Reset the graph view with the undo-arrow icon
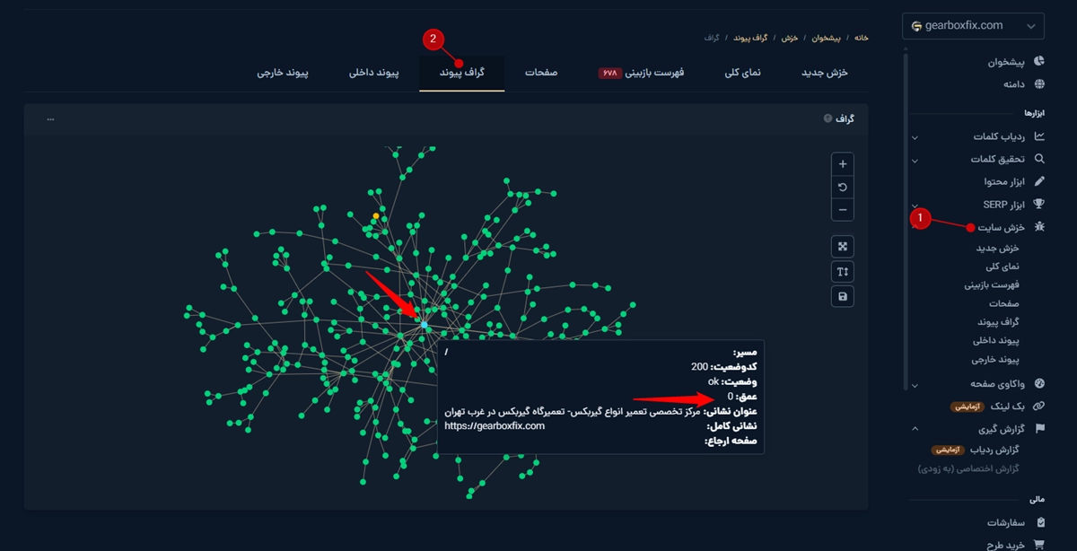The image size is (1077, 551). (x=842, y=186)
